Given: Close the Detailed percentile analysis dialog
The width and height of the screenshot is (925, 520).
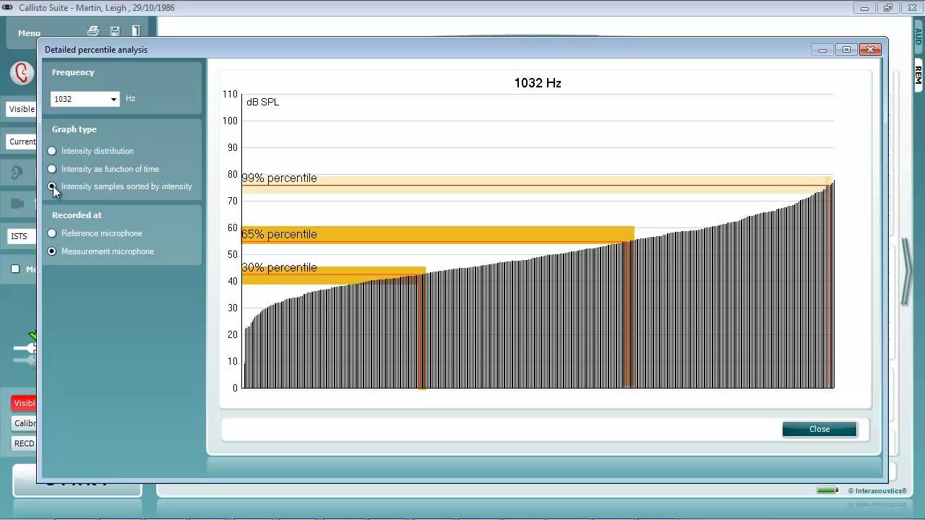Looking at the screenshot, I should [870, 50].
